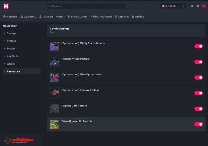Select System in navigation sidebar
The image size is (208, 146).
tap(22, 41)
